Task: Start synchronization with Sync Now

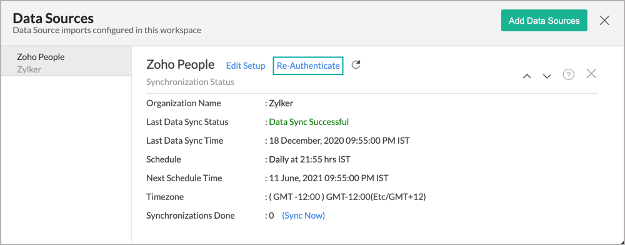Action: 303,216
